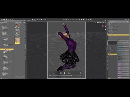Click the share icon in video player
Image resolution: width=130 pixels, height=97 pixels.
point(80,73)
